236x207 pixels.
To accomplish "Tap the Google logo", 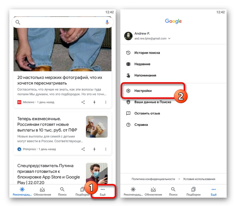I will (173, 21).
